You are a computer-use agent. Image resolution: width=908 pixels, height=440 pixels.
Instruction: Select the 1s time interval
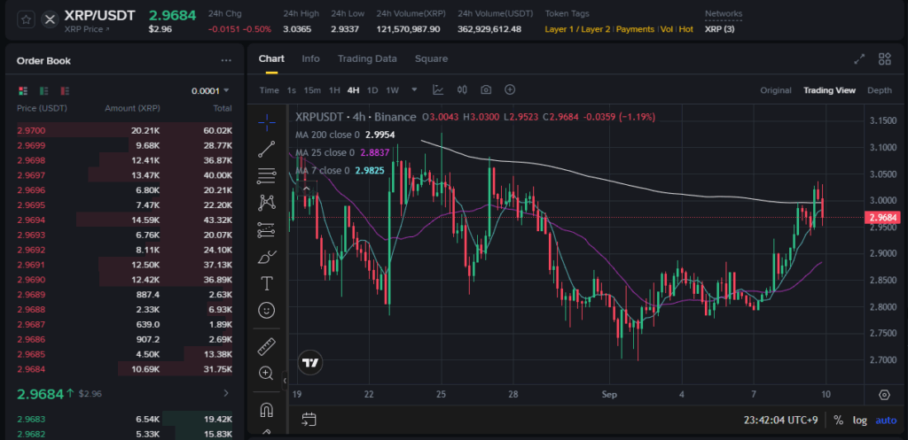click(x=291, y=90)
